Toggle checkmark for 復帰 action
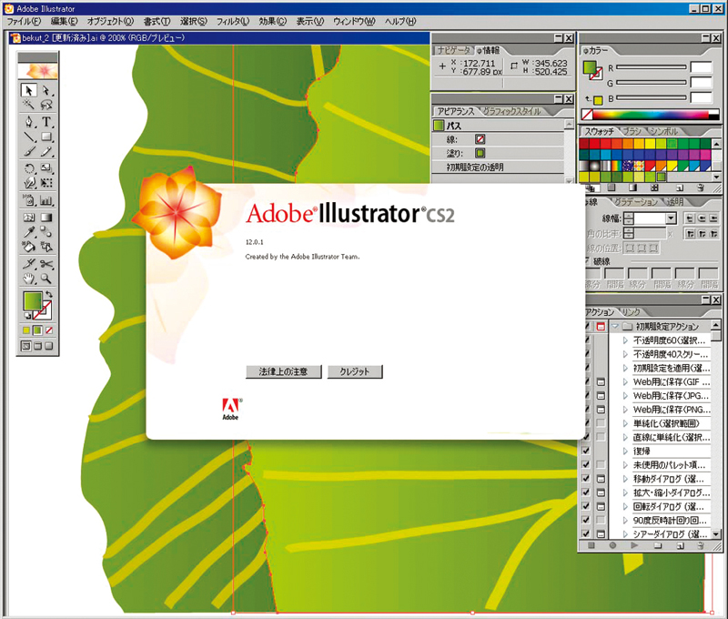The image size is (728, 619). pos(586,451)
